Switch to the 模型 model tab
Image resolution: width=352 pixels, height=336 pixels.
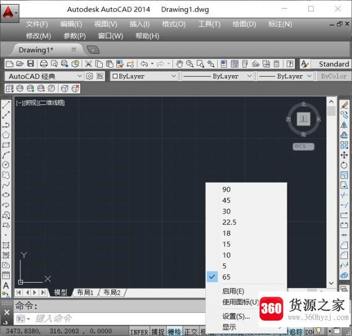60,293
